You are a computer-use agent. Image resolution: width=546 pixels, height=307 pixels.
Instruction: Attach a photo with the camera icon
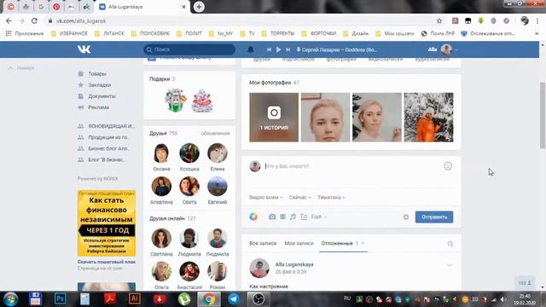pos(272,217)
